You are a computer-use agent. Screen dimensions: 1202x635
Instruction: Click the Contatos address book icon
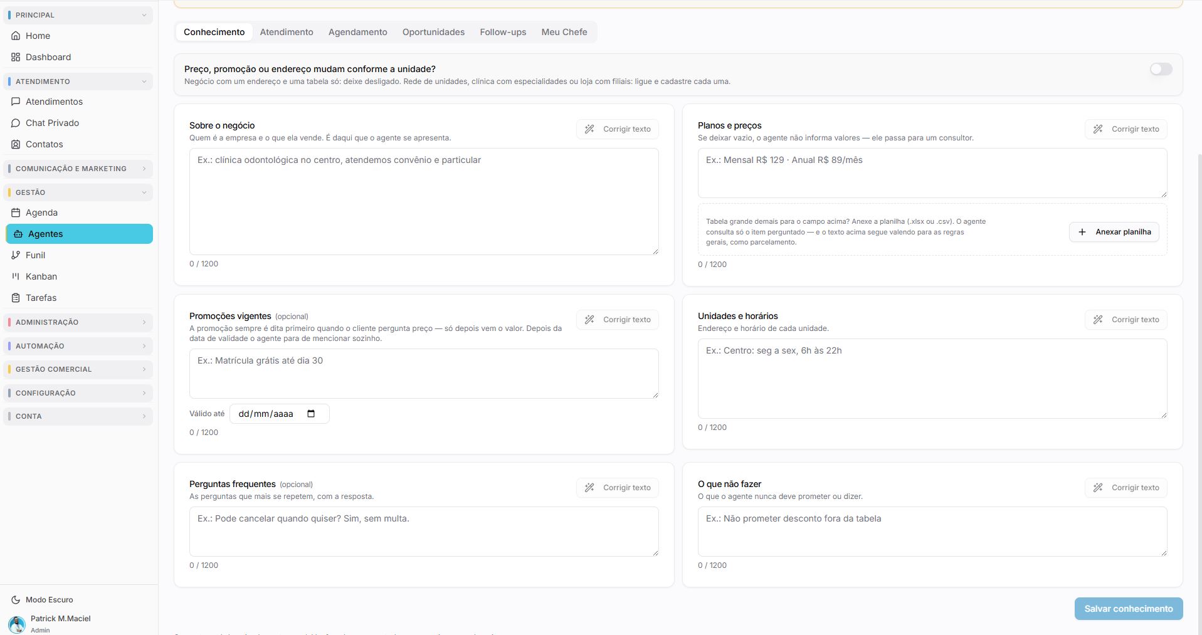pyautogui.click(x=16, y=144)
